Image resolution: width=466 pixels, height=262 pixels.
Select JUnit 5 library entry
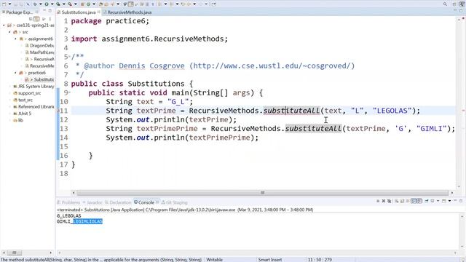pyautogui.click(x=22, y=114)
